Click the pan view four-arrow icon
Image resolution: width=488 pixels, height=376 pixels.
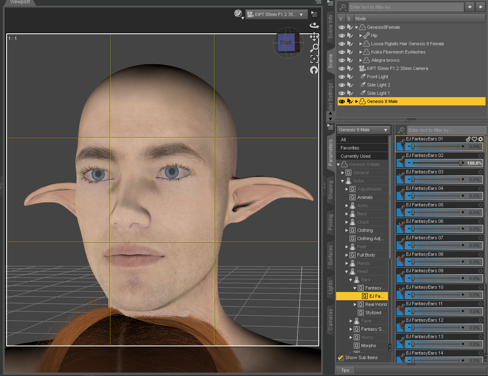314,37
